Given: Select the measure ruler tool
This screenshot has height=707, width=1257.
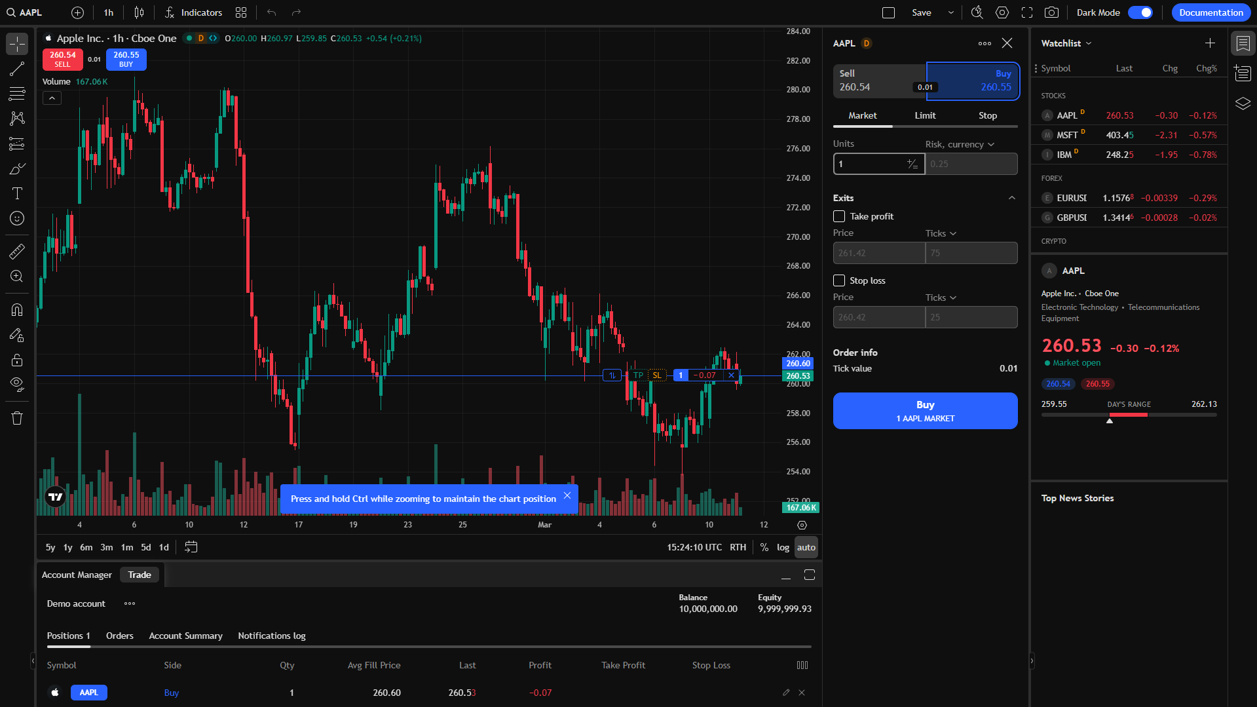Looking at the screenshot, I should pyautogui.click(x=16, y=251).
